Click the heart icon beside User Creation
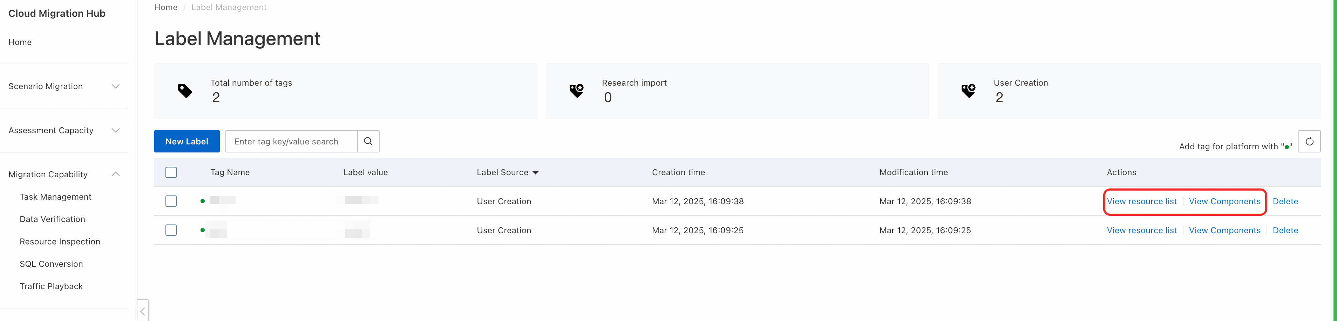1337x321 pixels. (x=968, y=91)
